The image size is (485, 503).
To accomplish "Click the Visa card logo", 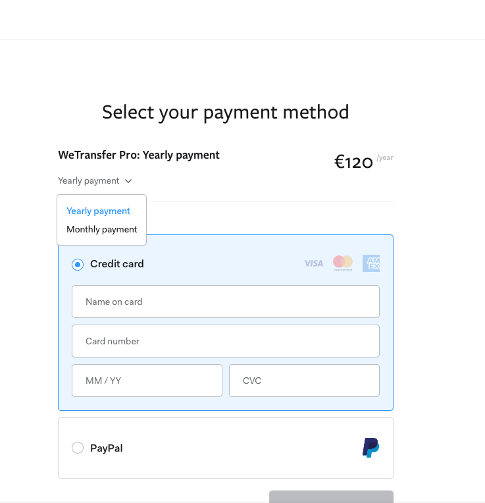I will pyautogui.click(x=313, y=263).
